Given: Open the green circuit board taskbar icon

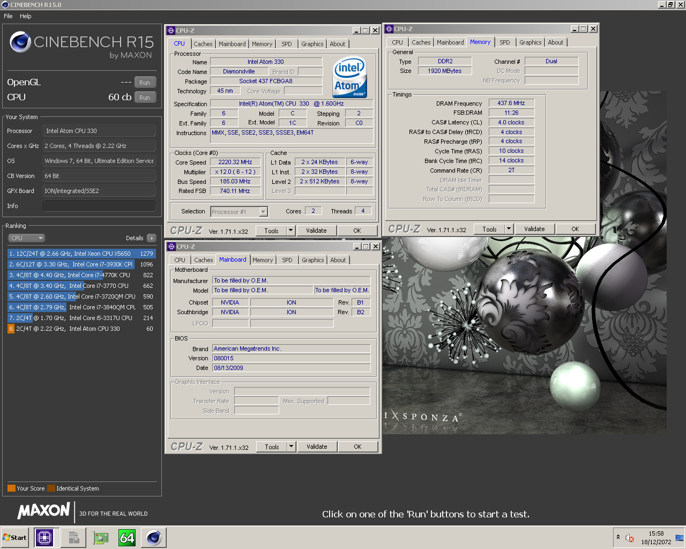Looking at the screenshot, I should click(x=100, y=537).
